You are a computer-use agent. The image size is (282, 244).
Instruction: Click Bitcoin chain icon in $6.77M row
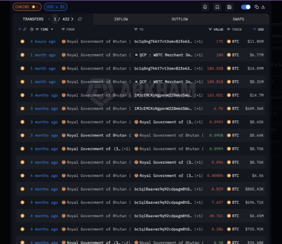click(x=22, y=55)
